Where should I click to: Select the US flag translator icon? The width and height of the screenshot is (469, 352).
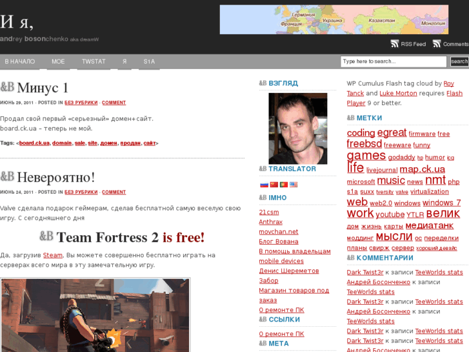[294, 185]
